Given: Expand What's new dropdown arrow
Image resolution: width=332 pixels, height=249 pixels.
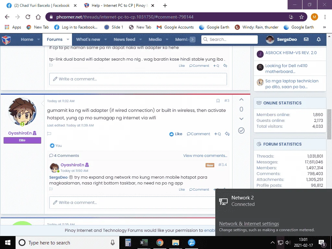Looking at the screenshot, I should click(105, 39).
